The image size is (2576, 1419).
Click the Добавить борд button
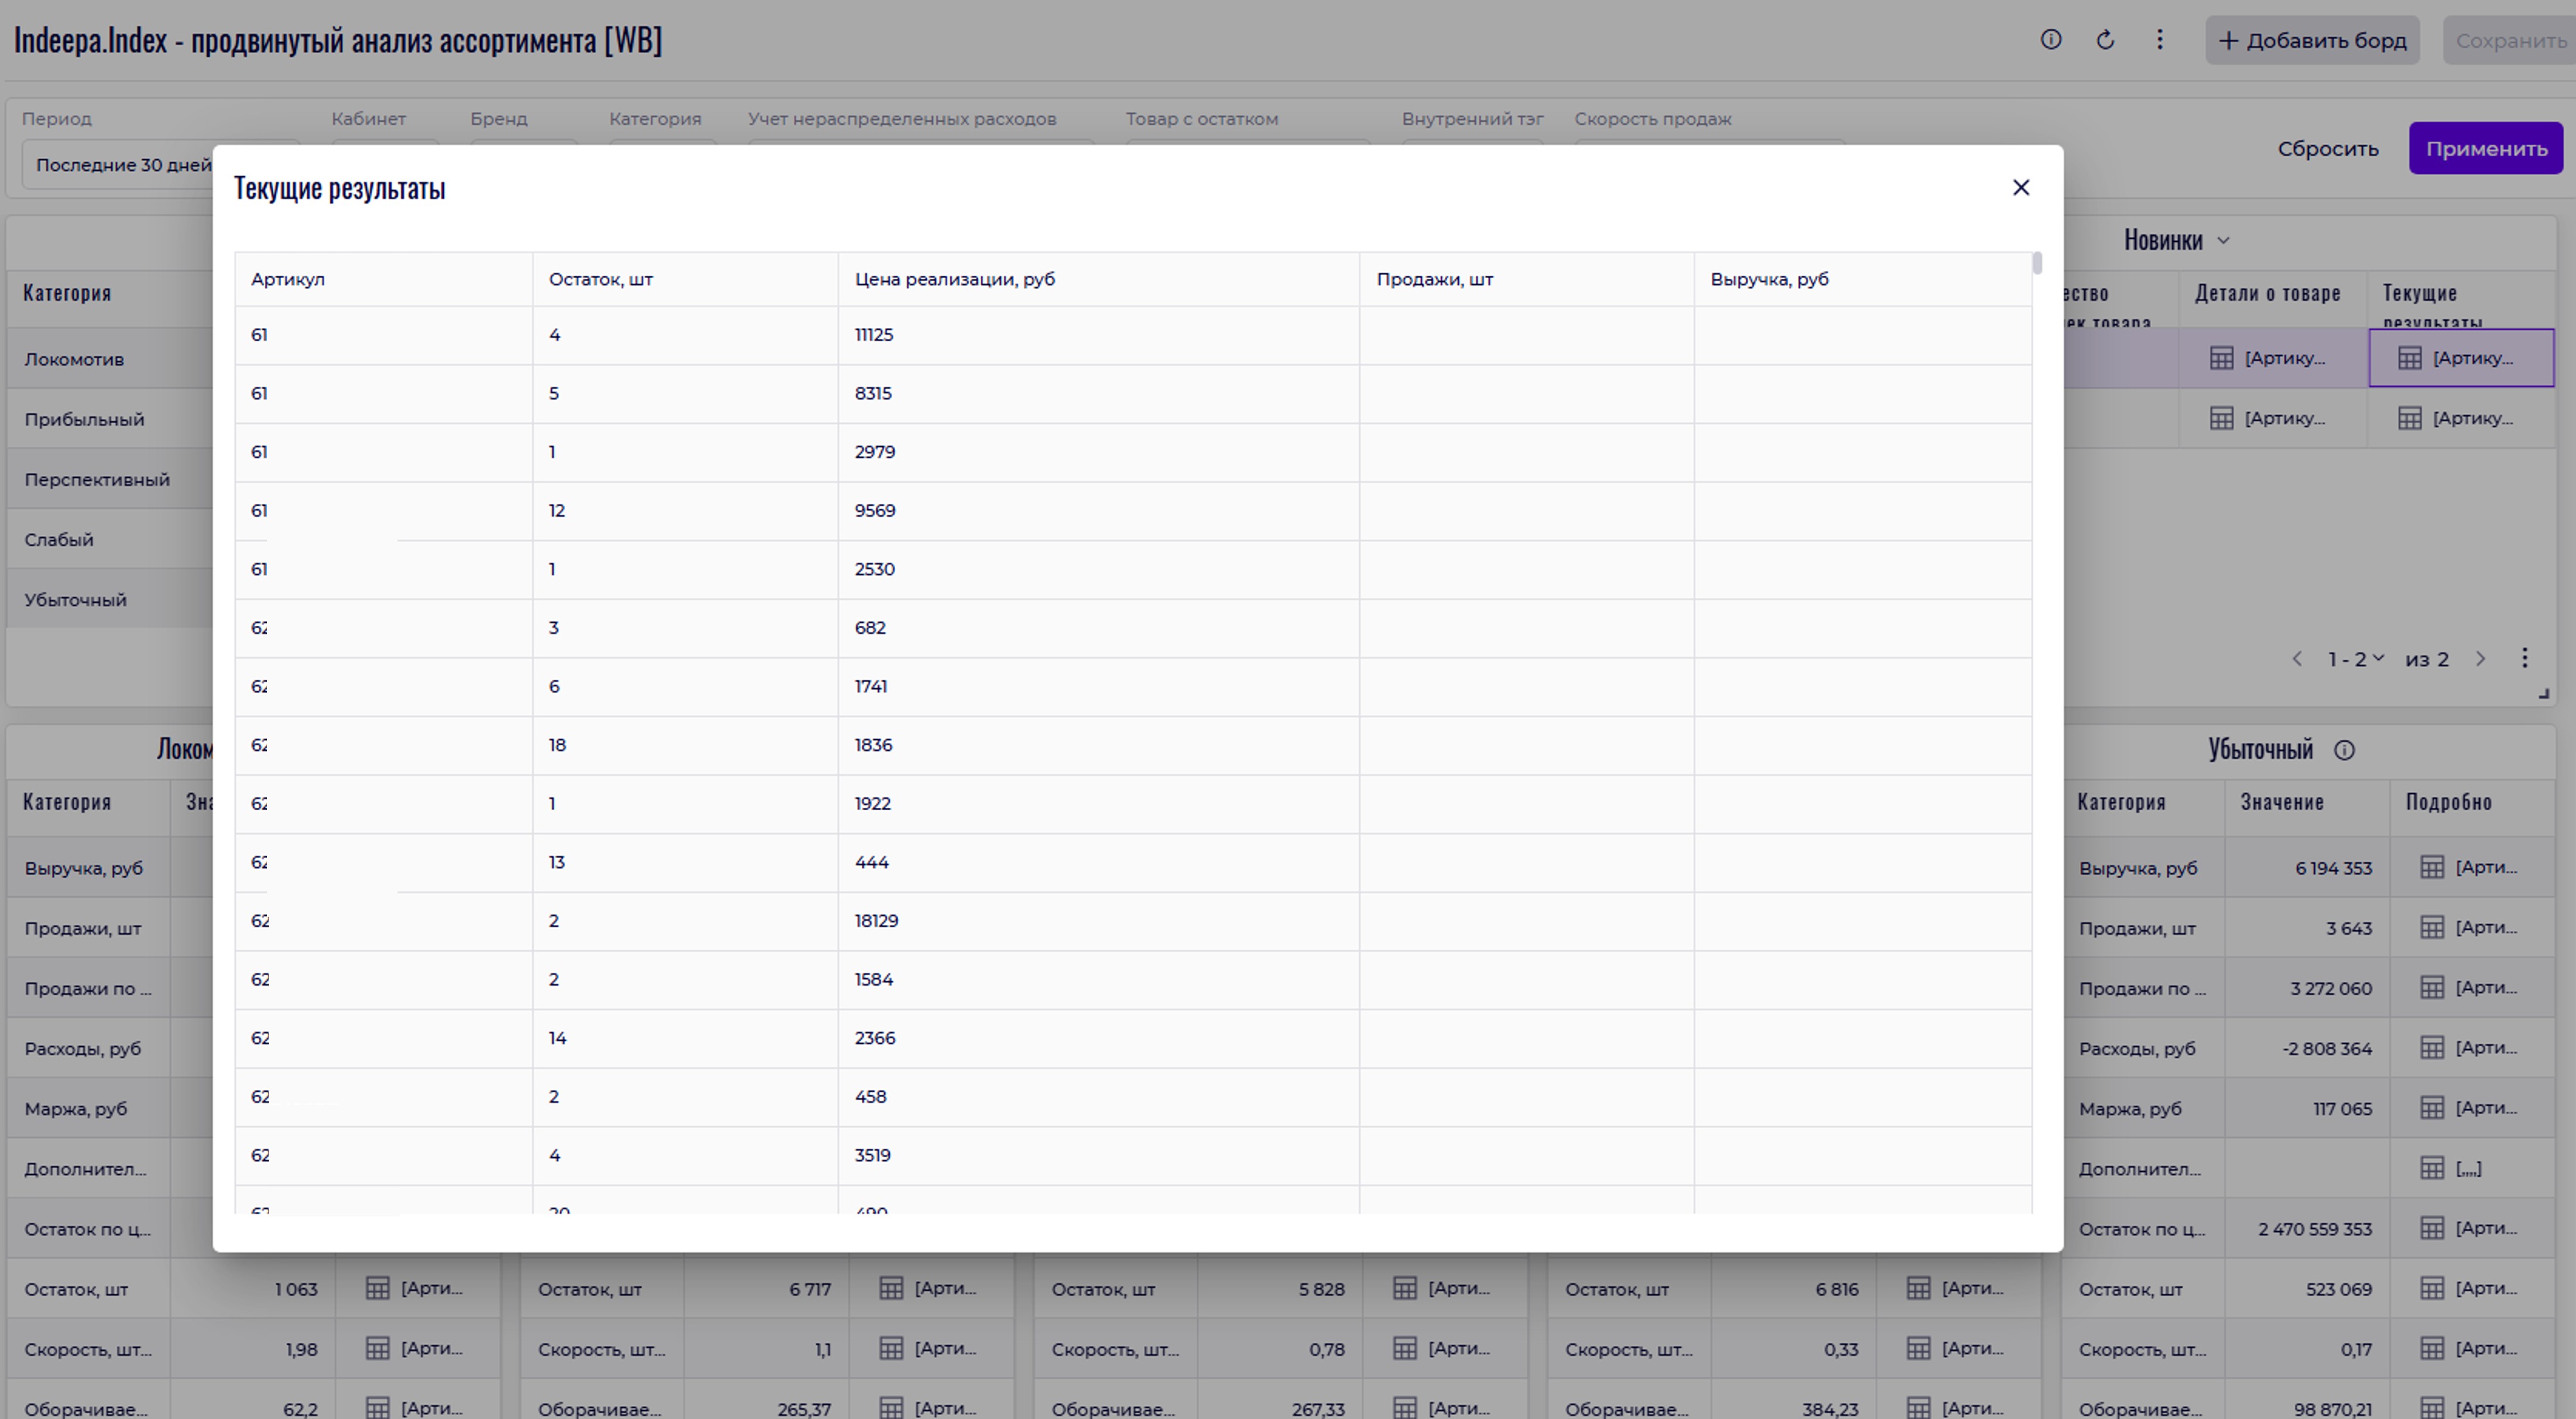coord(2312,41)
